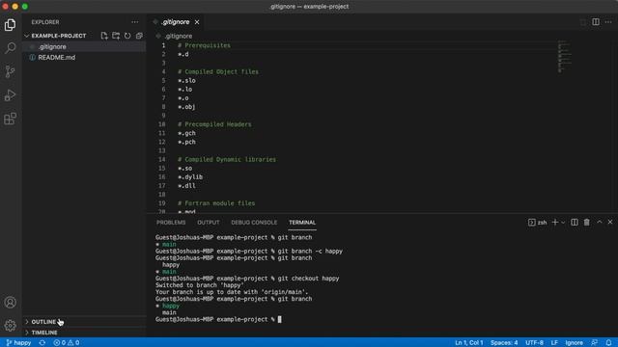Click the EXPLORER panel title
Image resolution: width=618 pixels, height=347 pixels.
[45, 22]
